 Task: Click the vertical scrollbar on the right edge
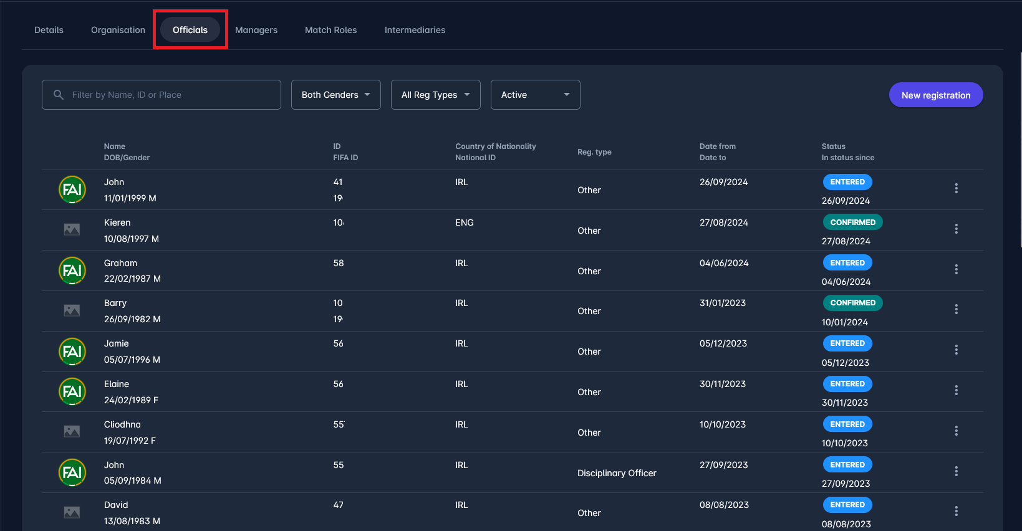tap(1020, 150)
